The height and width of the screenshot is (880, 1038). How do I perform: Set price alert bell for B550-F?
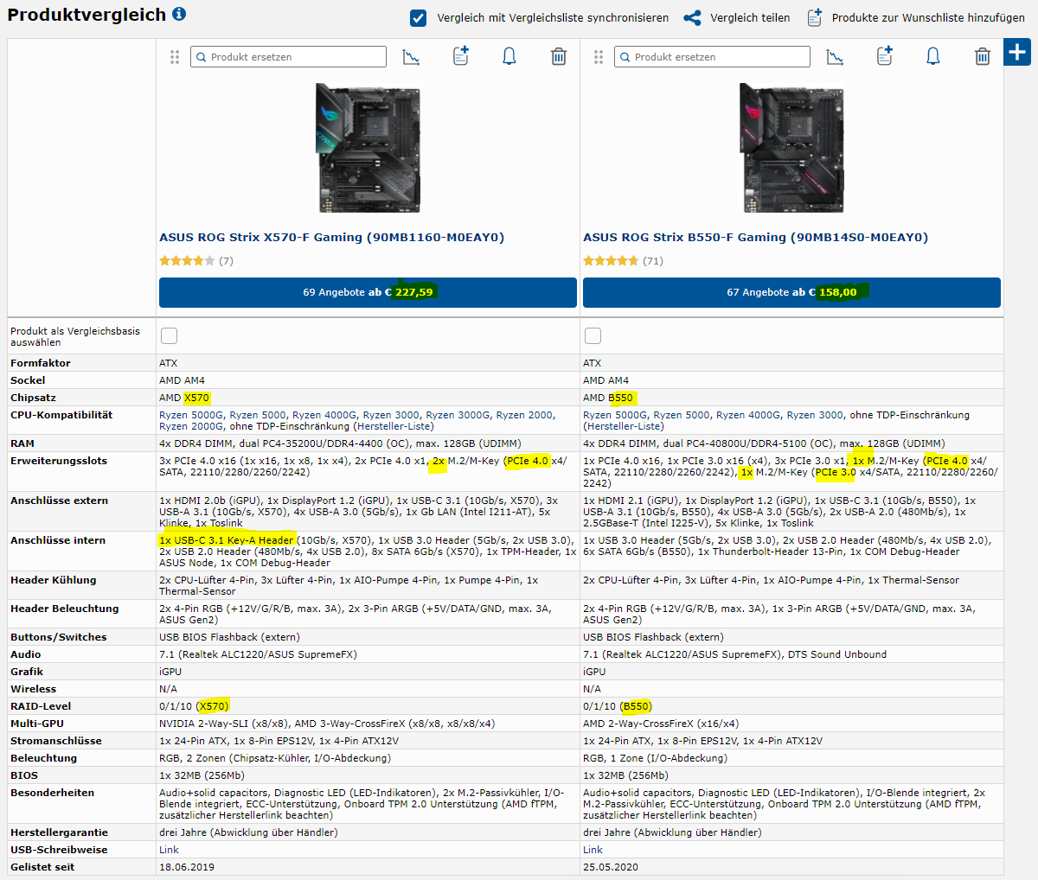(x=933, y=57)
